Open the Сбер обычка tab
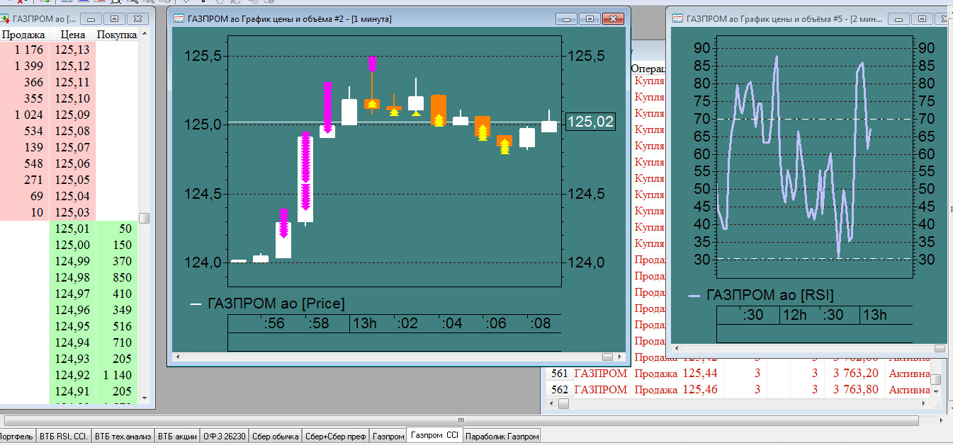The height and width of the screenshot is (445, 953). pyautogui.click(x=275, y=436)
